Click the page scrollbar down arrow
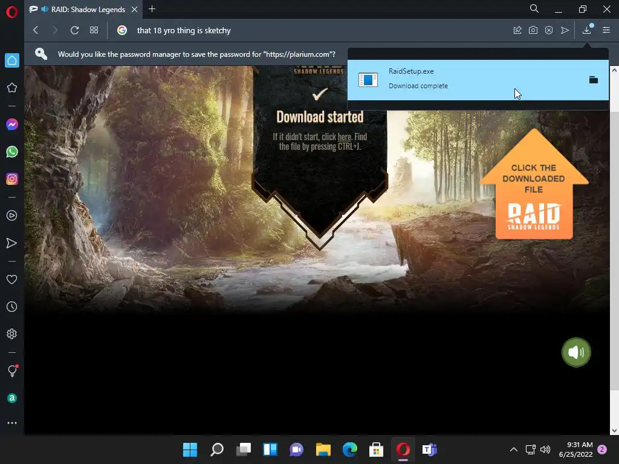619x464 pixels. (x=614, y=430)
